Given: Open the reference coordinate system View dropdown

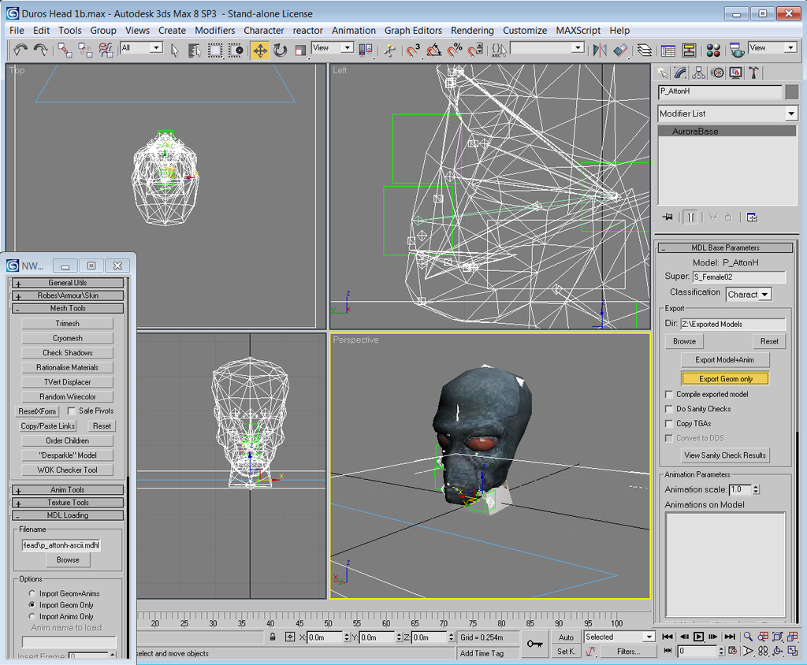Looking at the screenshot, I should (x=332, y=48).
